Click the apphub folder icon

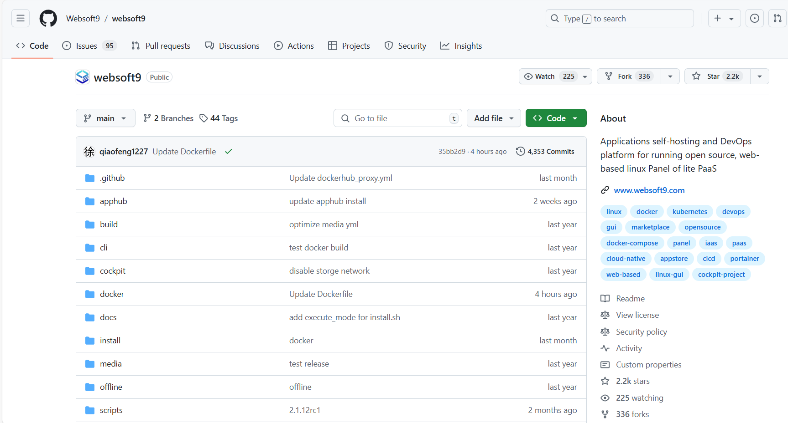(x=90, y=201)
